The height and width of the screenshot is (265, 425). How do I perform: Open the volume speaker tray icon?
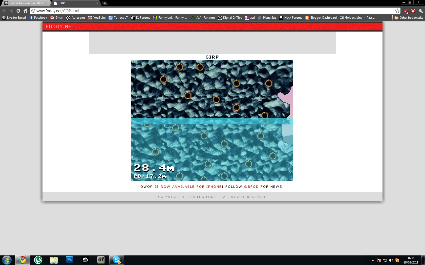(391, 260)
